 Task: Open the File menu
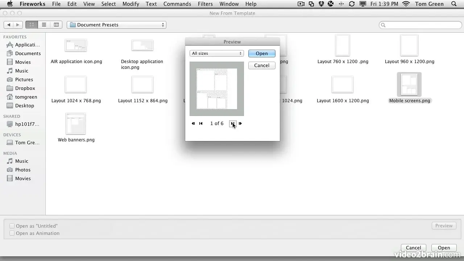tap(56, 4)
